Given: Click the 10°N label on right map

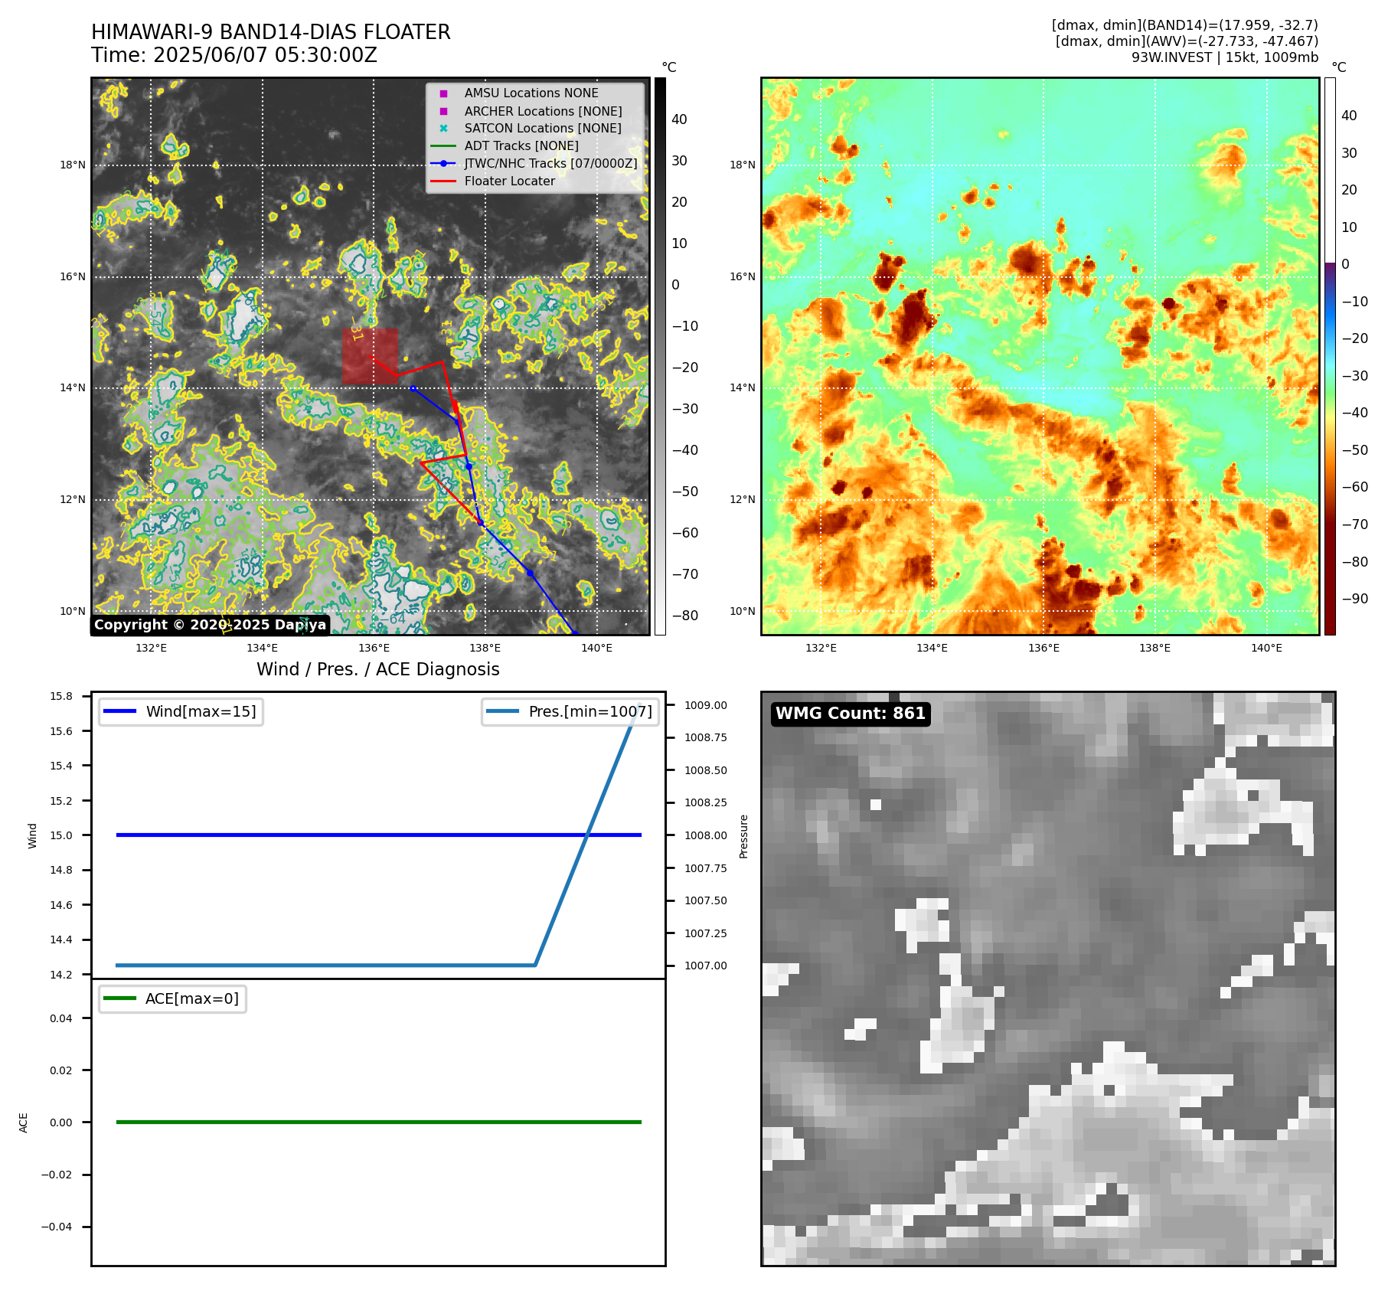Looking at the screenshot, I should 743,611.
